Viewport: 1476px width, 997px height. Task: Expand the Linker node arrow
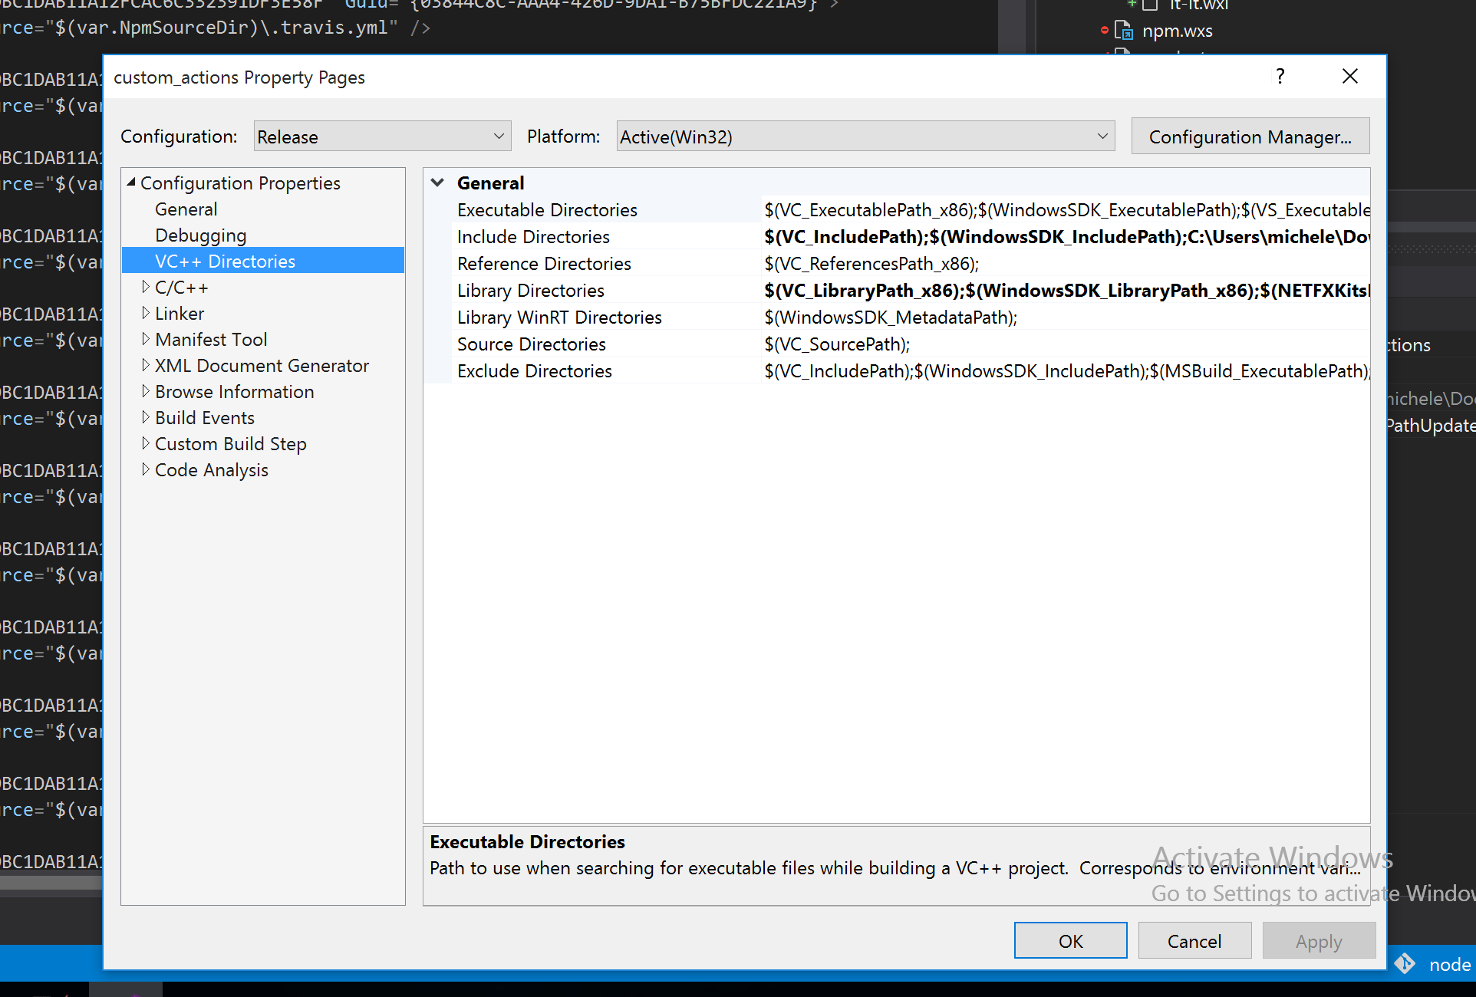point(145,313)
